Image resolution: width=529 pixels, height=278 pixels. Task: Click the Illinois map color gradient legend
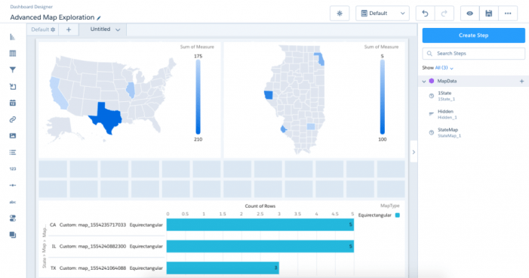coord(383,97)
